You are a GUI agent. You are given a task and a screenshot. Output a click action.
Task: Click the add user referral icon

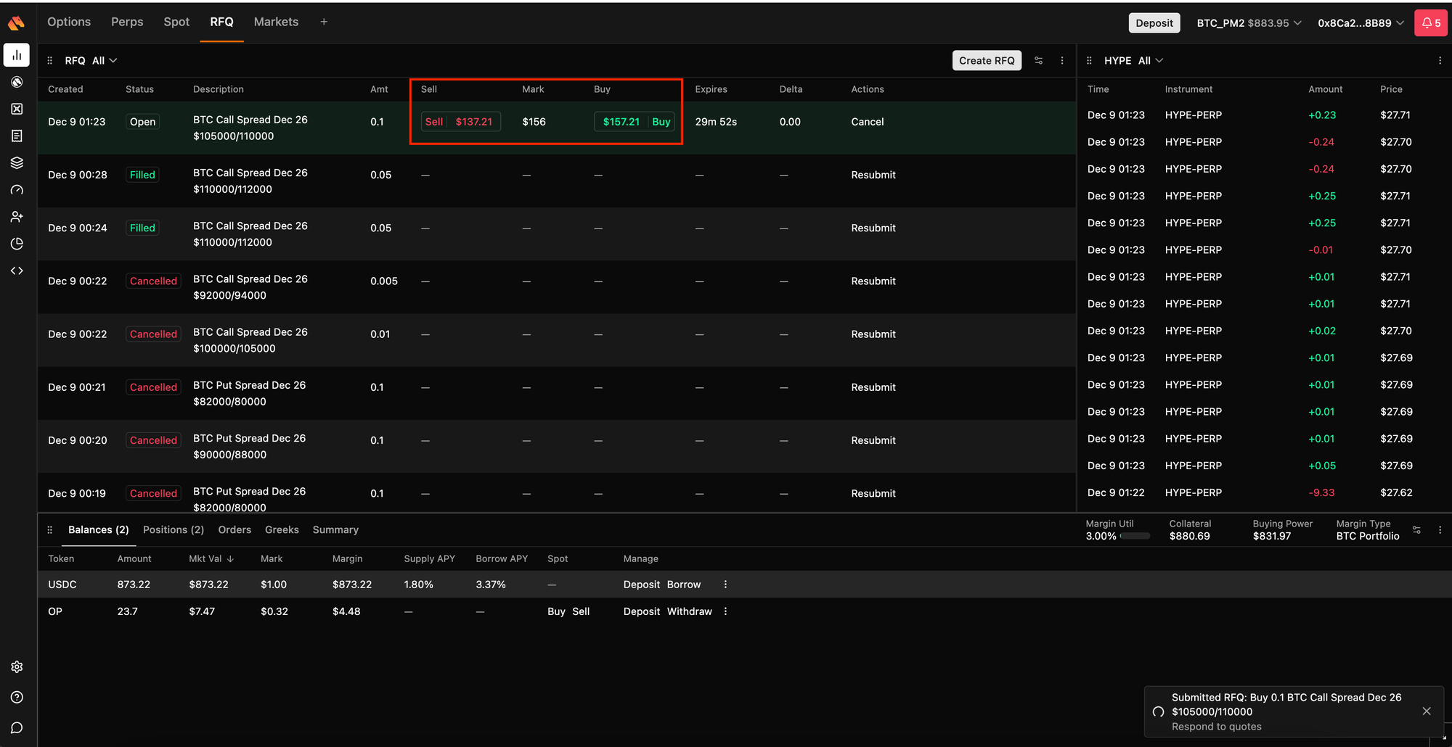17,216
